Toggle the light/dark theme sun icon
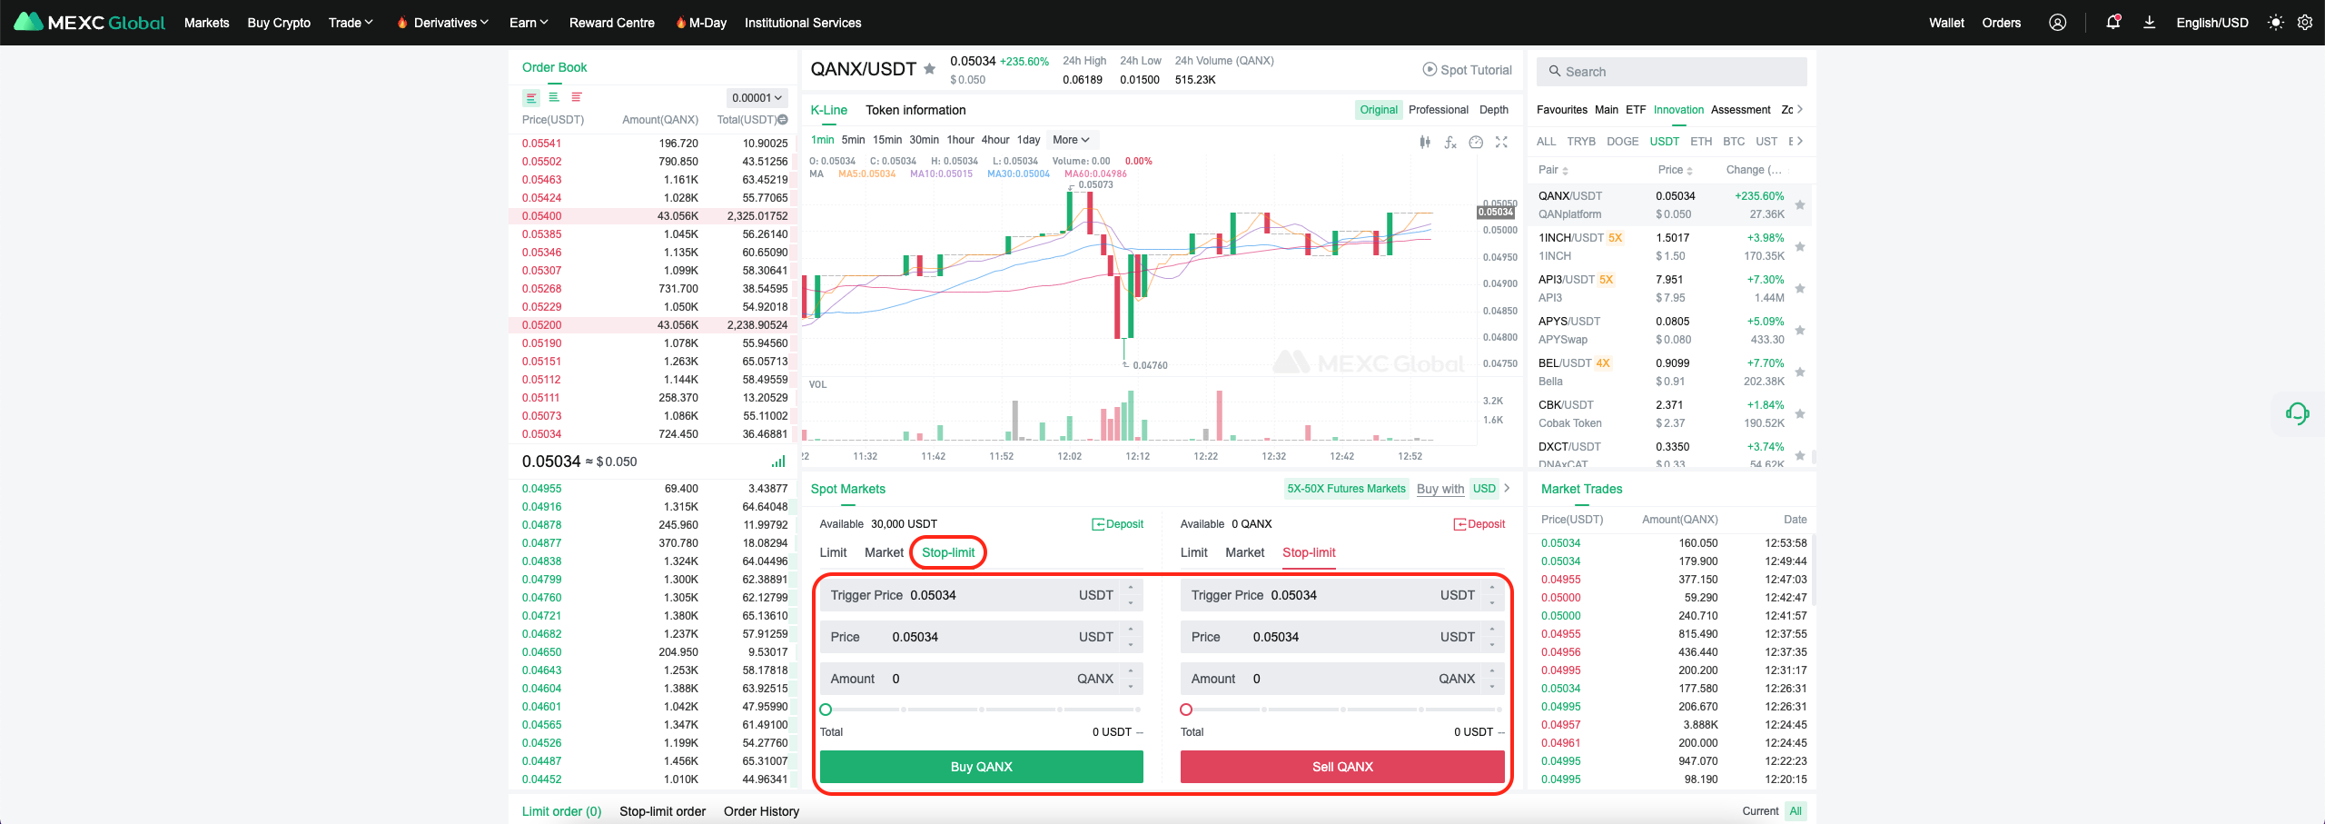 pyautogui.click(x=2276, y=23)
